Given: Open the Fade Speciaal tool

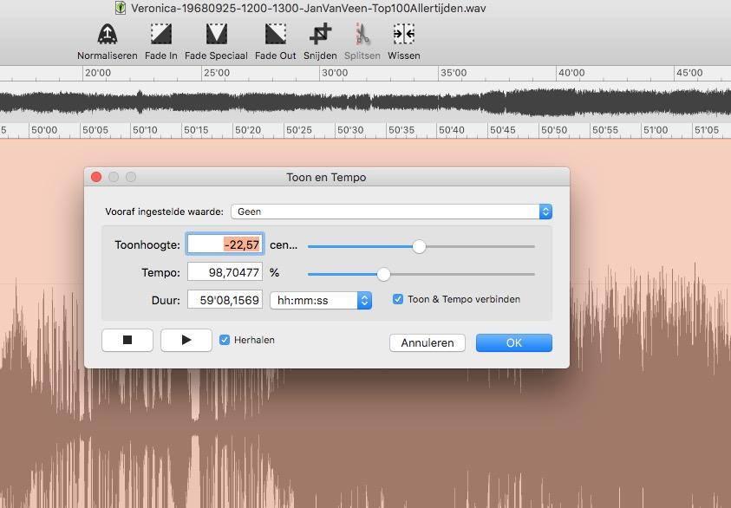Looking at the screenshot, I should tap(216, 35).
